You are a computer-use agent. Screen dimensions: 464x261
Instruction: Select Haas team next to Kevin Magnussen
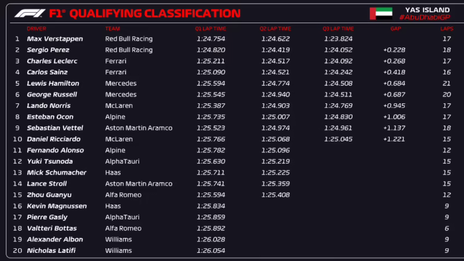click(x=113, y=206)
